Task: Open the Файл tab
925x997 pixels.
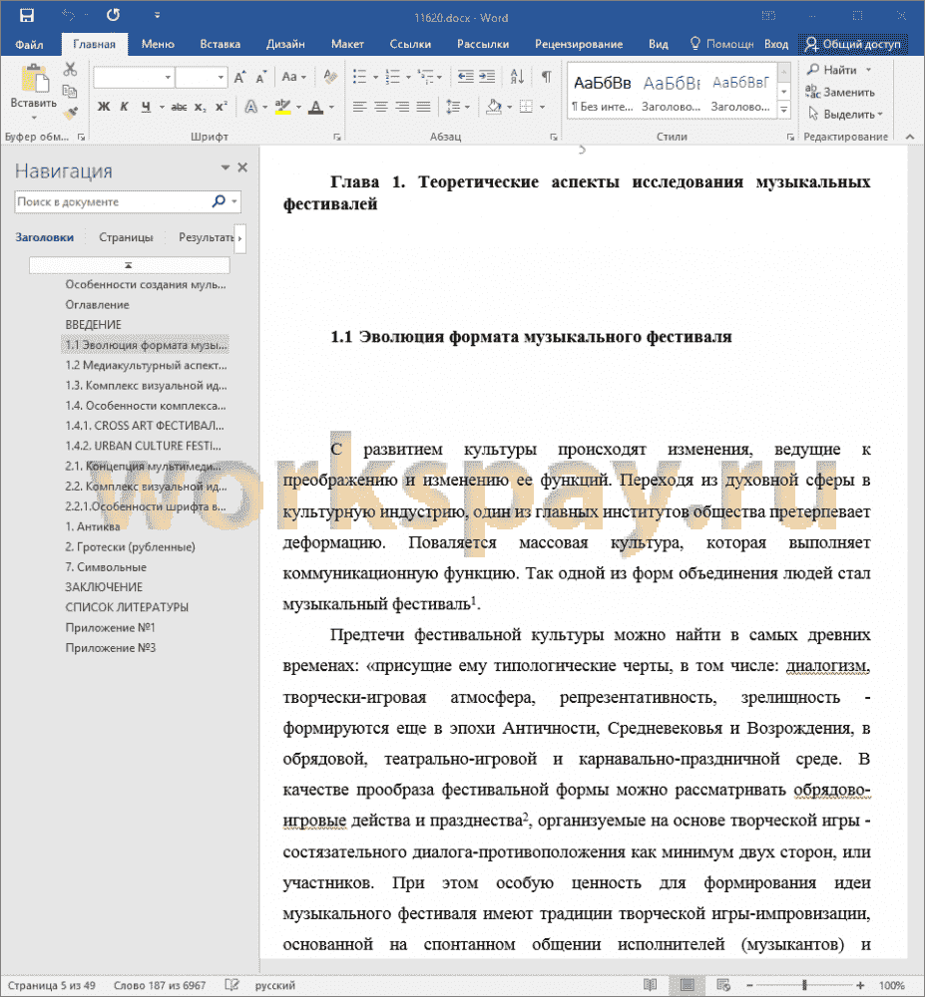Action: click(x=29, y=44)
